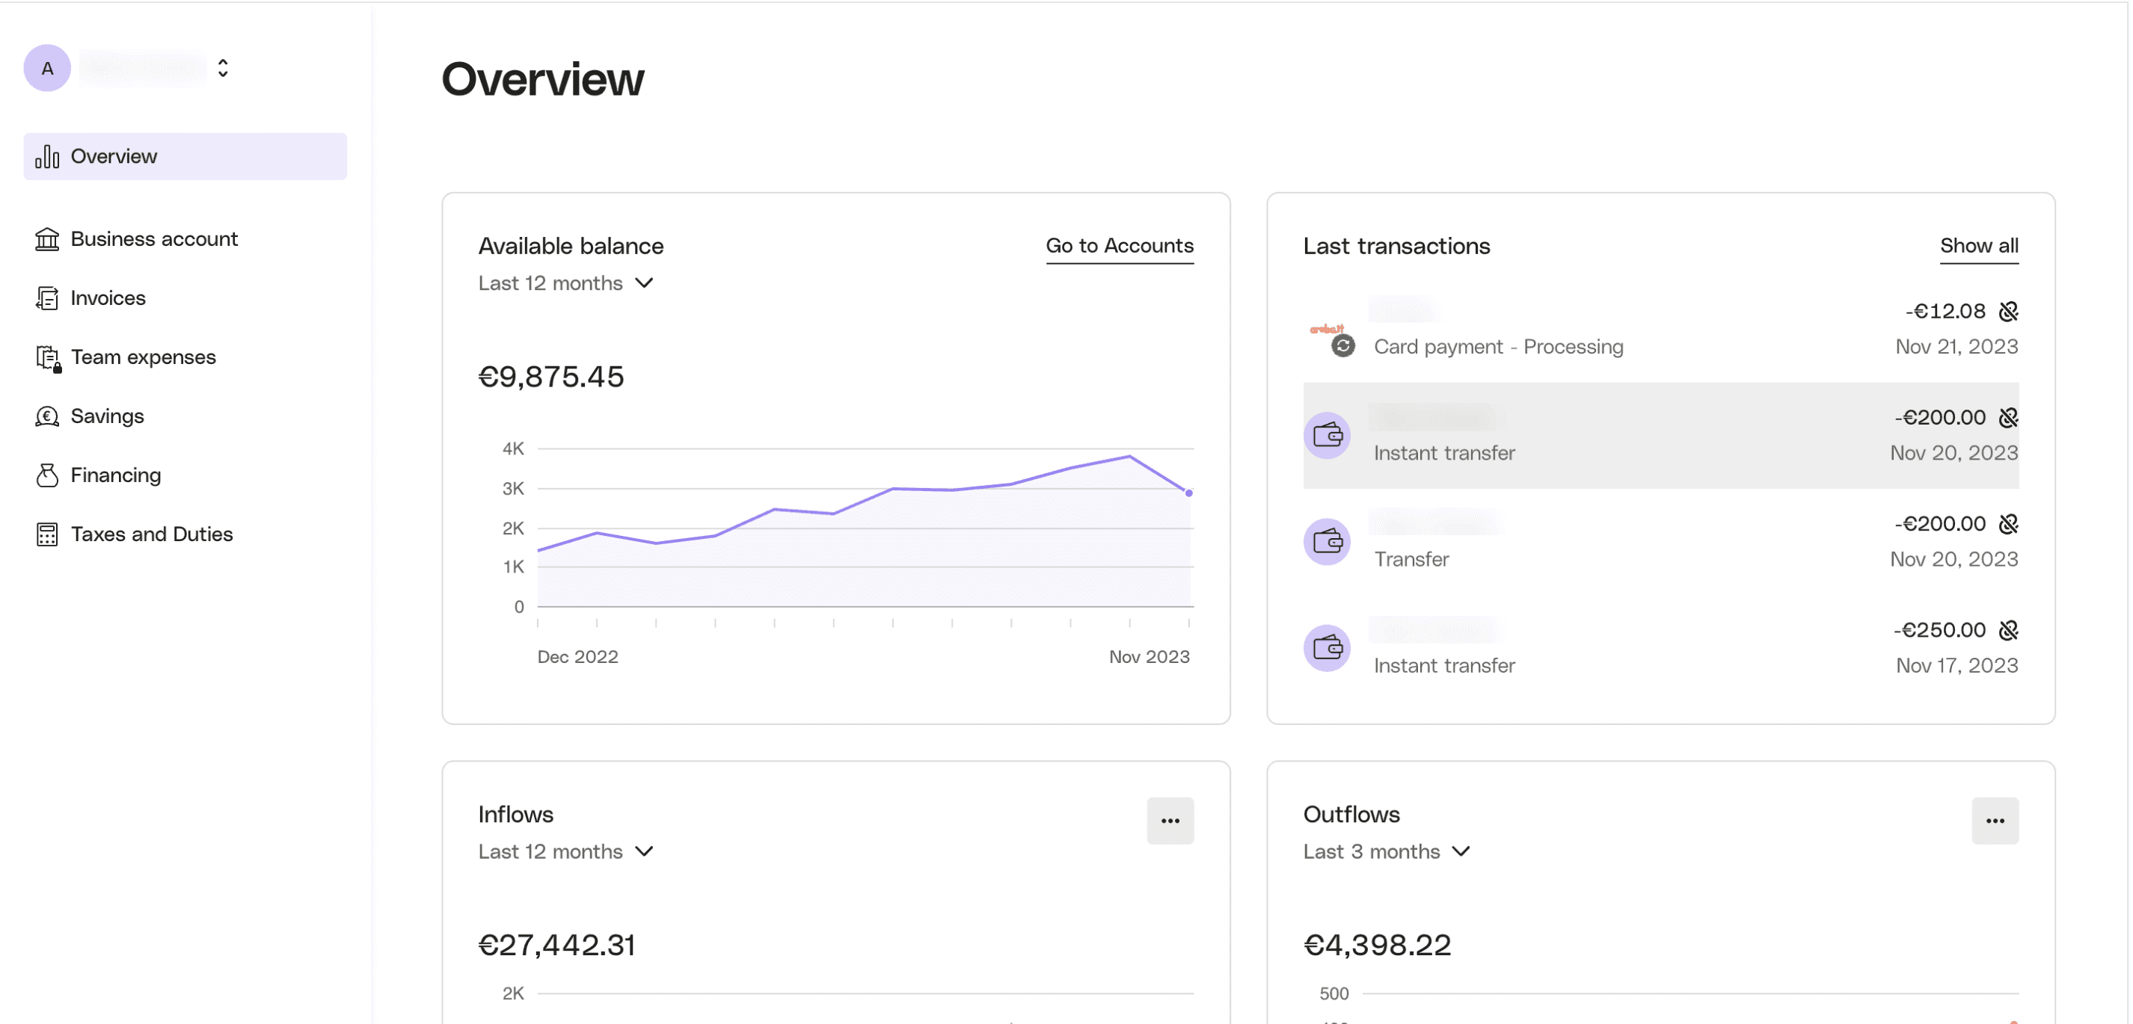Click the missing attachment icon beside -€12.08
This screenshot has width=2133, height=1024.
2008,311
